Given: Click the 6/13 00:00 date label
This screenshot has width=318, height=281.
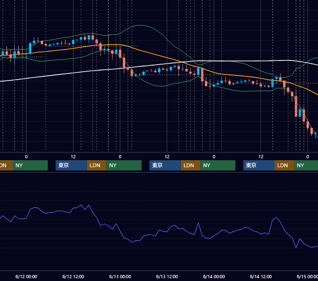Looking at the screenshot, I should [120, 276].
